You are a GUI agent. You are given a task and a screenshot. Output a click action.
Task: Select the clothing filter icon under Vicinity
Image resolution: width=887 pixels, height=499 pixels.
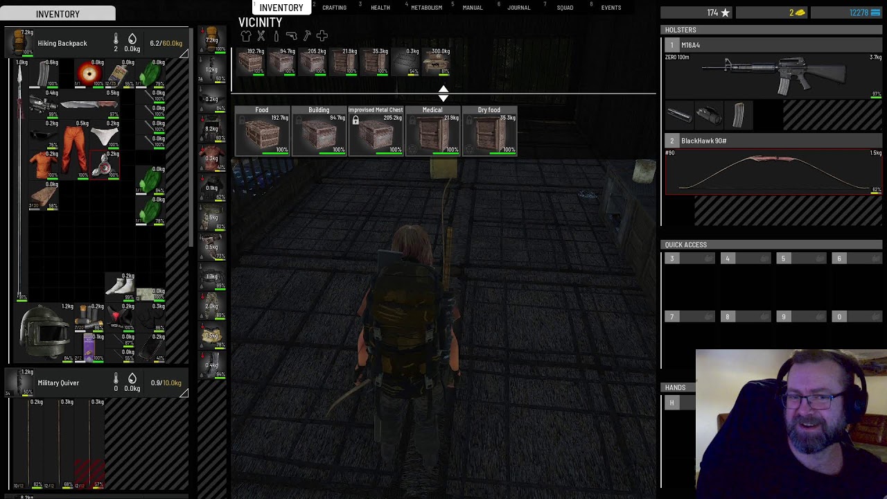(x=246, y=36)
